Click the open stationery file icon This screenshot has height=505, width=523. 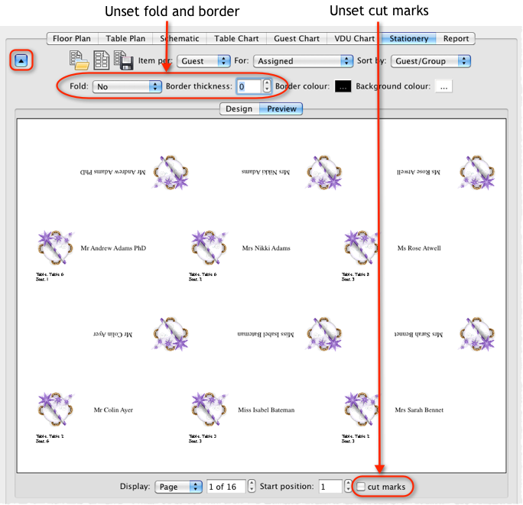point(78,60)
